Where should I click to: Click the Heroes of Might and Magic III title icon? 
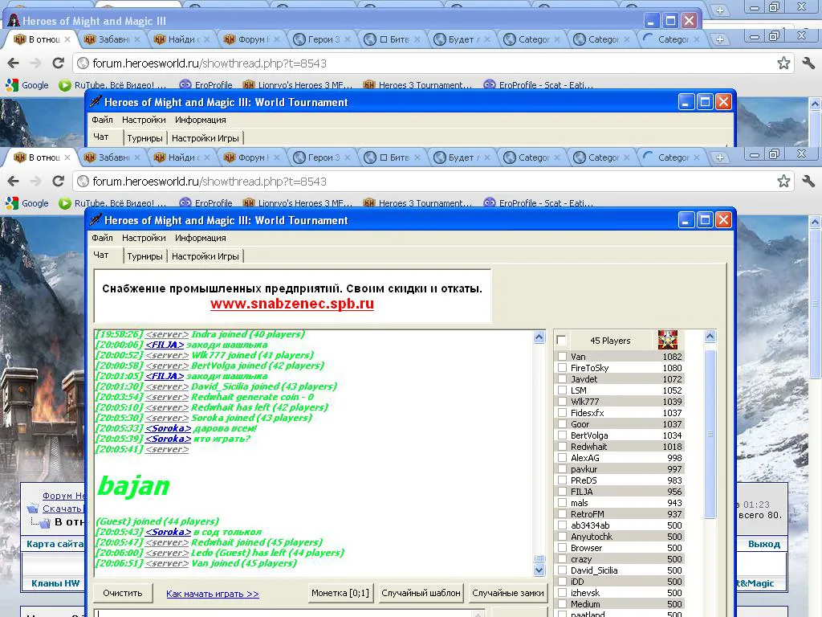point(14,21)
